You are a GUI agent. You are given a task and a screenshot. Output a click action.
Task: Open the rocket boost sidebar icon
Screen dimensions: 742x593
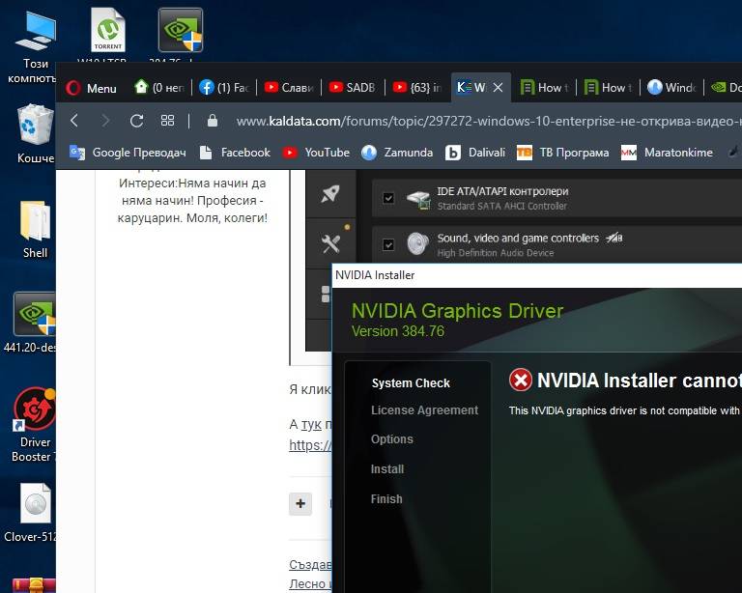click(330, 194)
